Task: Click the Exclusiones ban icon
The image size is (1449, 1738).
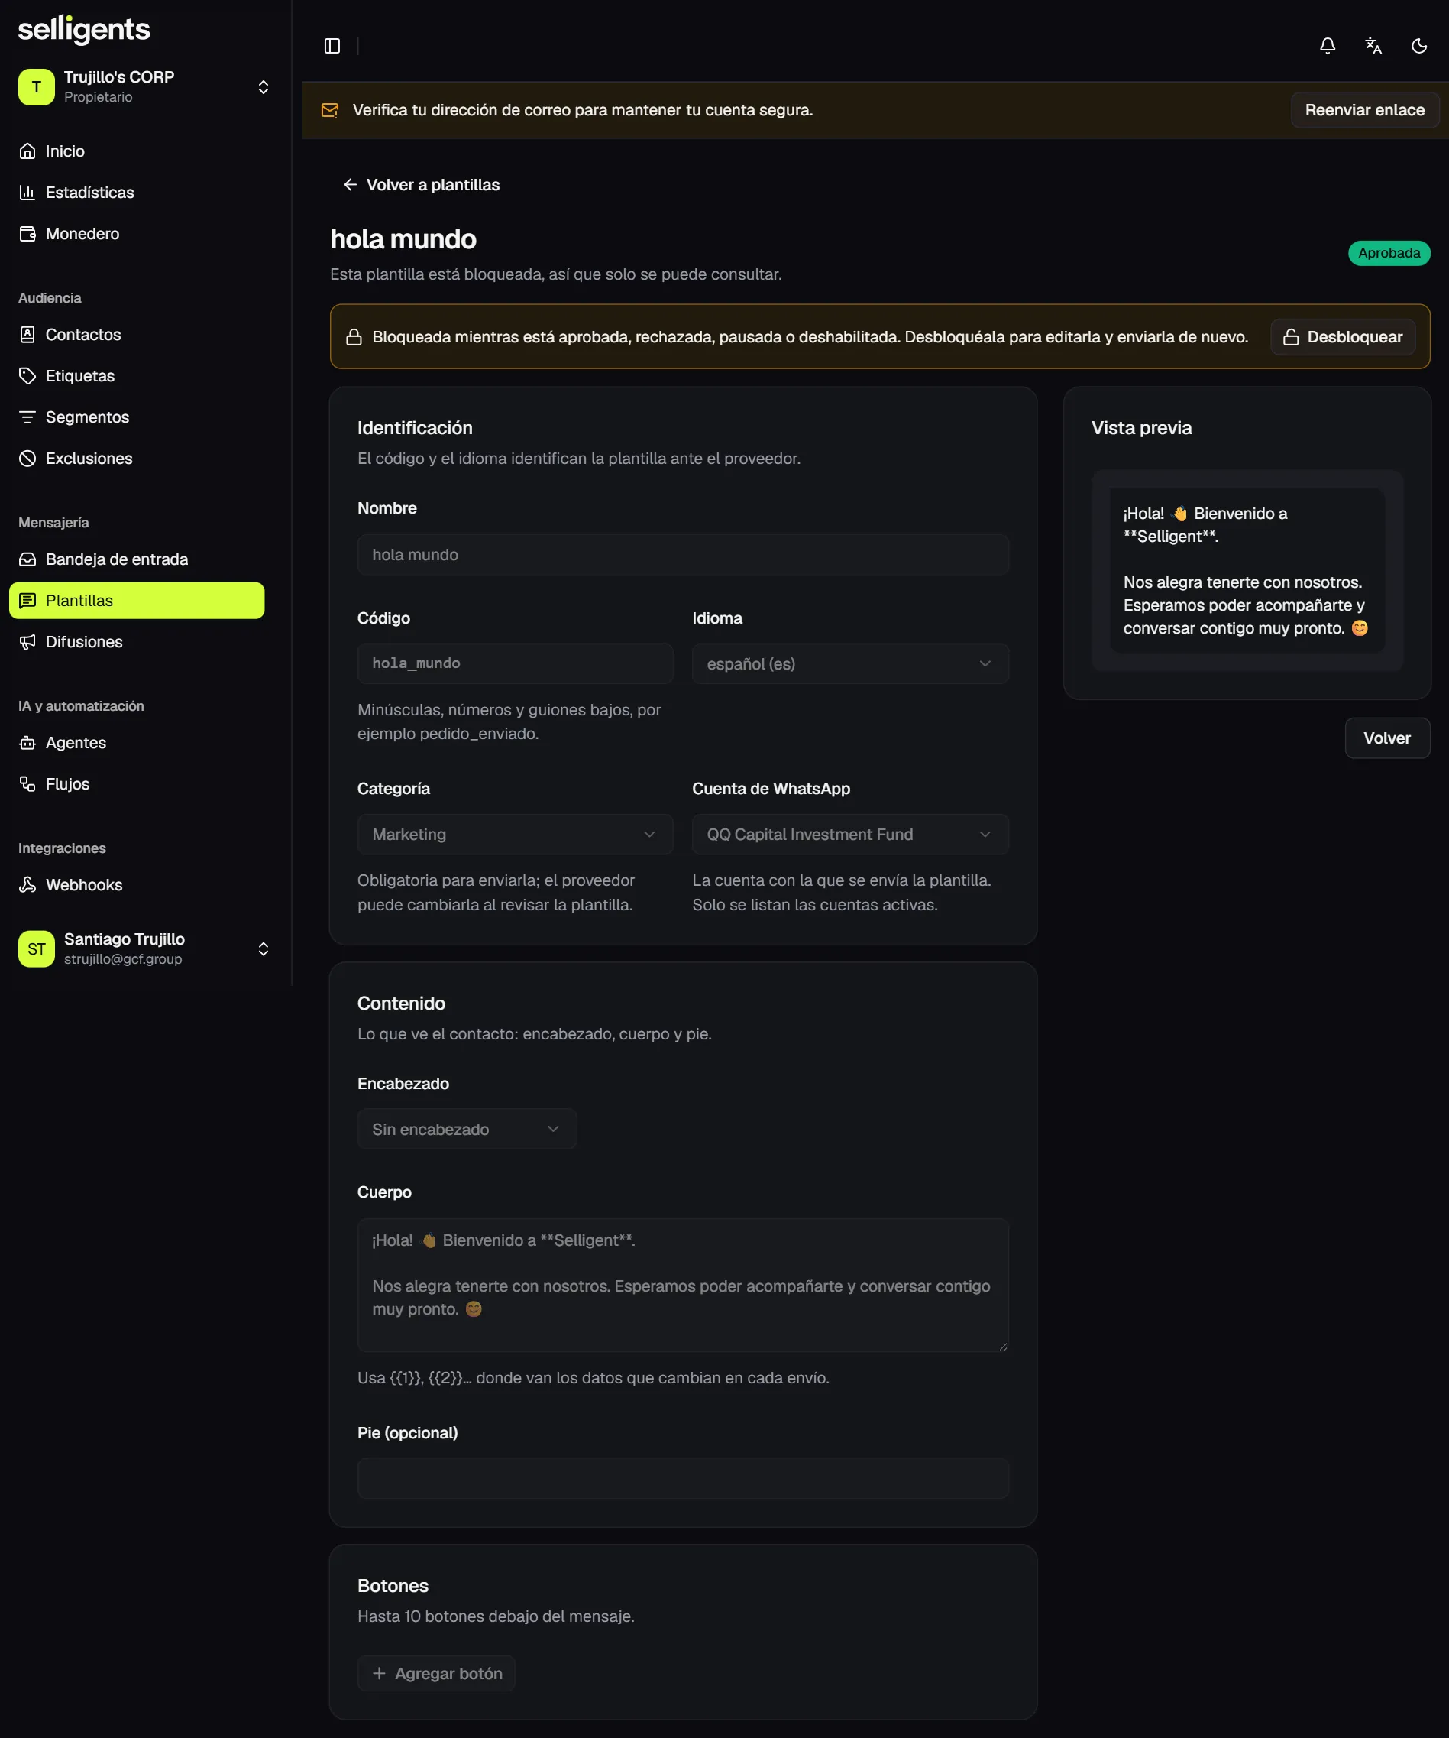Action: [27, 459]
